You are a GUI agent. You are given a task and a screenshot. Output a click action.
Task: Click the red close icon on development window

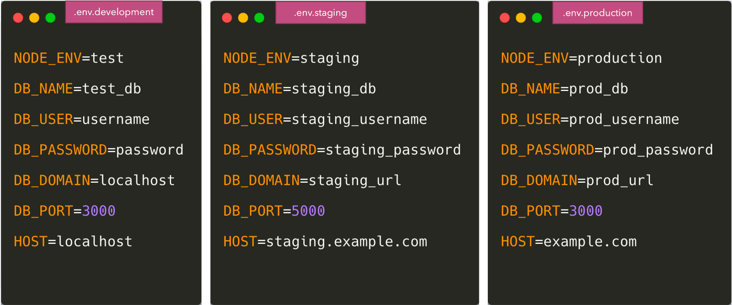(x=18, y=17)
